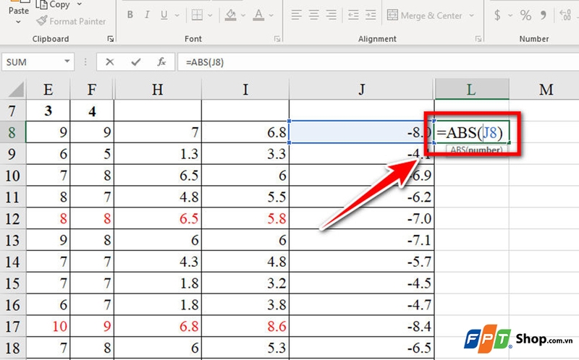
Task: Click red cell I17 value 8.6
Action: [245, 326]
